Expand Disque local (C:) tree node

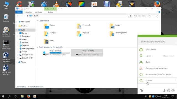pos(18,55)
